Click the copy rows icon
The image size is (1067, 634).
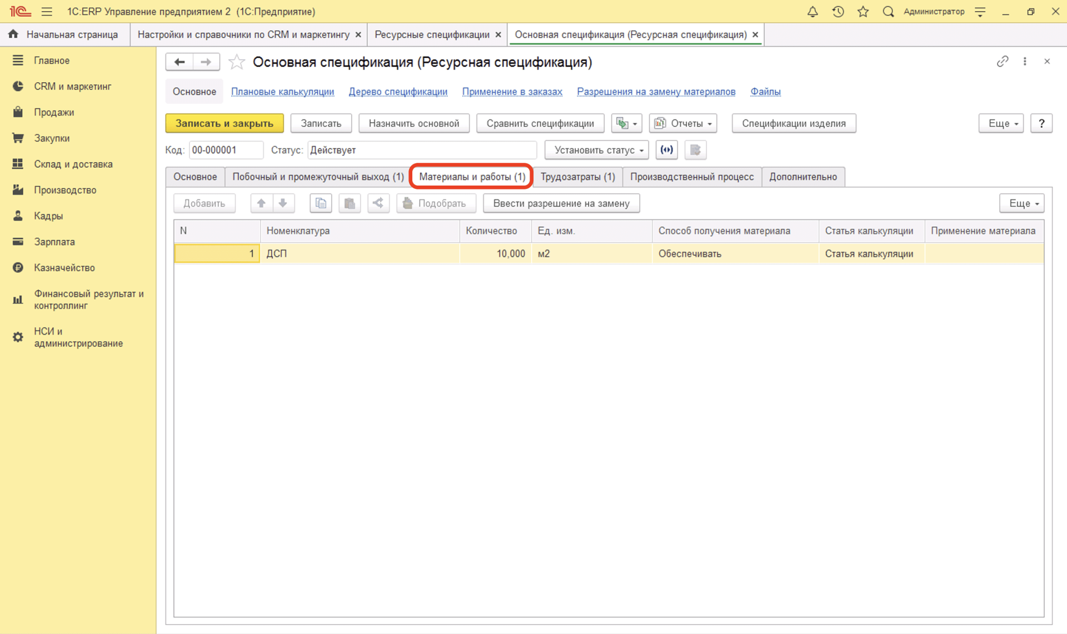pyautogui.click(x=321, y=203)
